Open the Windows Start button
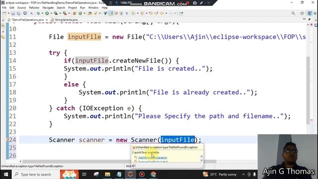Image resolution: width=318 pixels, height=179 pixels. 6,175
